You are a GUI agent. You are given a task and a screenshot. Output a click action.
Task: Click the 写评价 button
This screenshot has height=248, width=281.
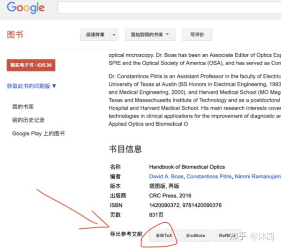click(197, 35)
